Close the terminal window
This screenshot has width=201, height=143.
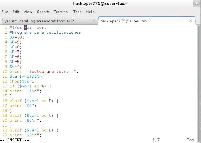click(197, 3)
